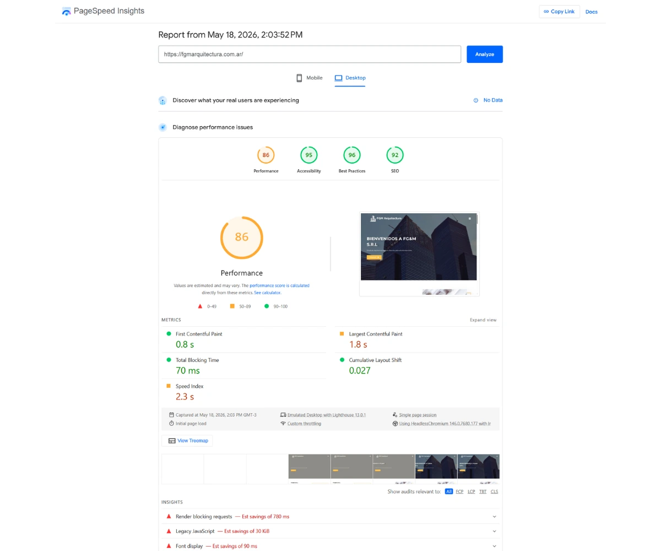661x551 pixels.
Task: Click the Report from May 18, 2026 heading
Action: 230,35
